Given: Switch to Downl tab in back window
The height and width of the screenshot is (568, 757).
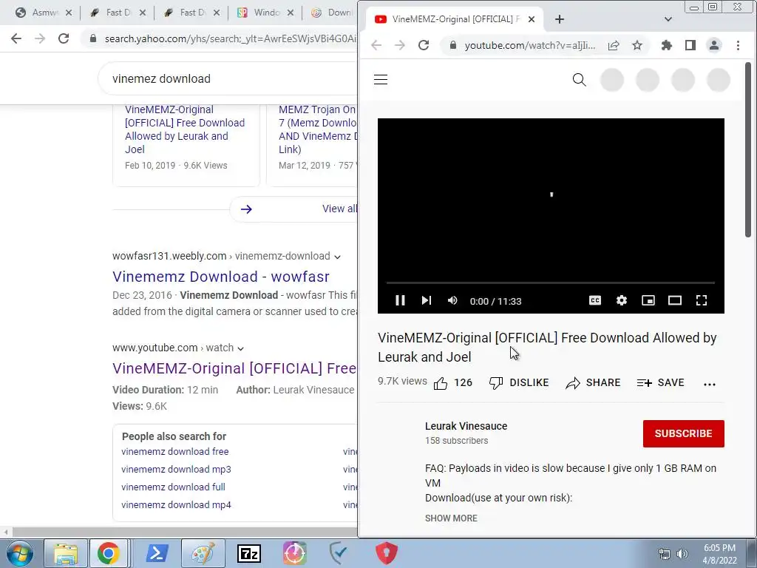Looking at the screenshot, I should [332, 13].
